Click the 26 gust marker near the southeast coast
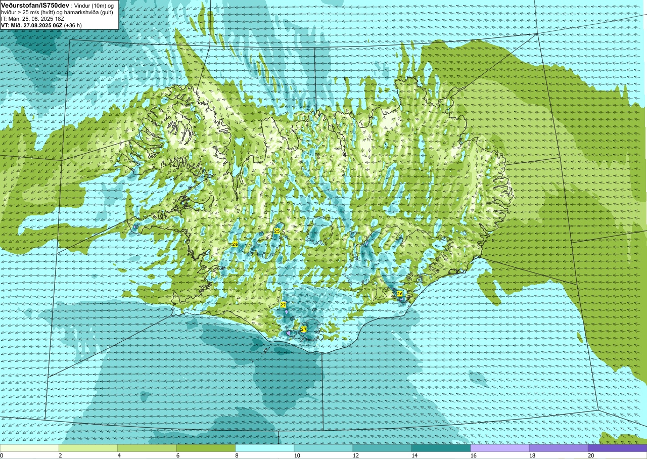The width and height of the screenshot is (647, 459). click(x=400, y=294)
